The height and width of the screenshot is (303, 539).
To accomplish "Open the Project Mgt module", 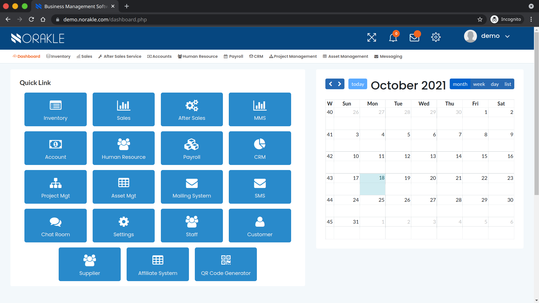I will (x=55, y=187).
